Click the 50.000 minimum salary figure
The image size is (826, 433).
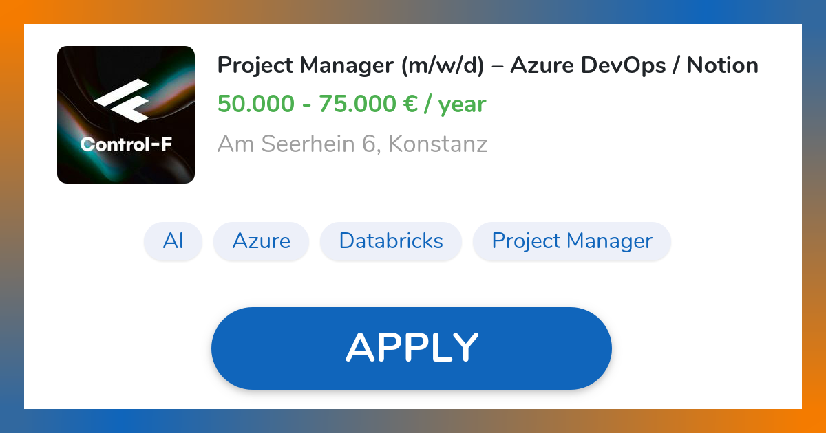pos(255,104)
